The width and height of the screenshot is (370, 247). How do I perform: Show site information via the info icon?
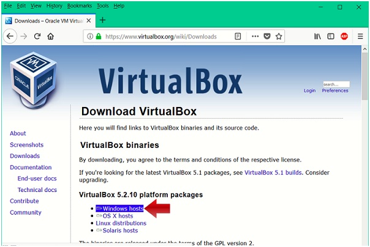90,36
